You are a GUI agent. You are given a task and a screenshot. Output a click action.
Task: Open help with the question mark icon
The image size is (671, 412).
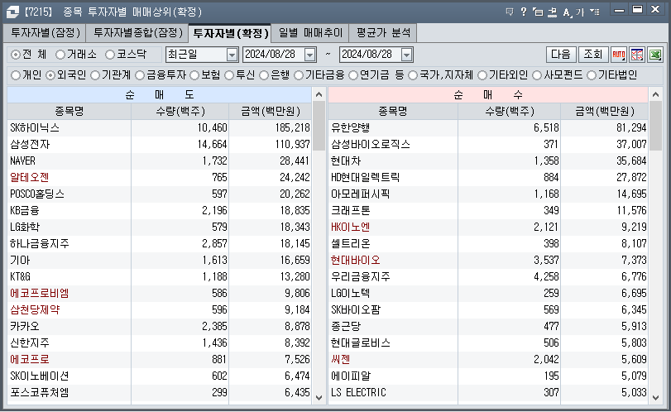[x=524, y=12]
